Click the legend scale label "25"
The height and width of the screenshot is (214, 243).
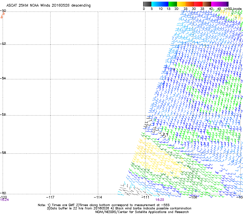tap(186, 9)
